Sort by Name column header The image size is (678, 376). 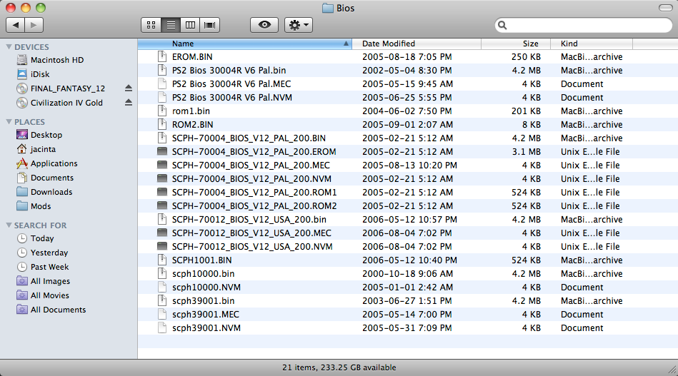[x=245, y=44]
